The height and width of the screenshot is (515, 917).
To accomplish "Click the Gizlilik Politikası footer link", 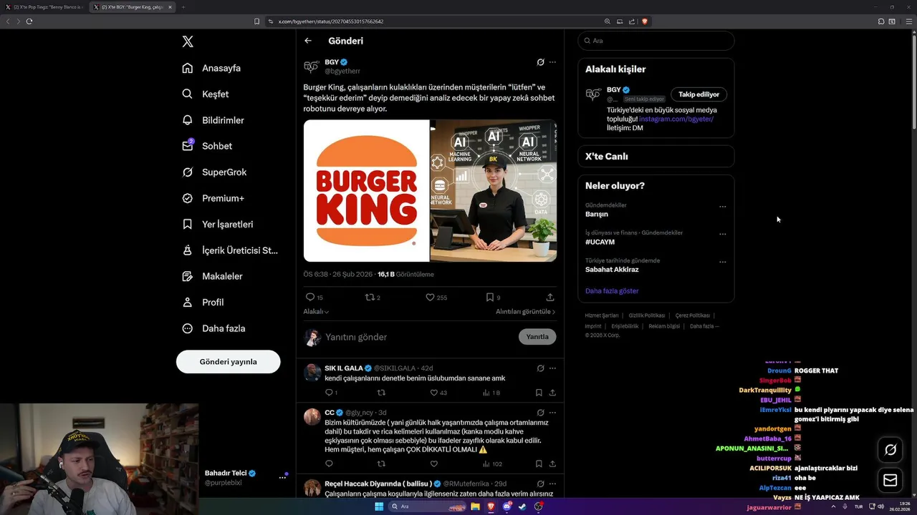I will (647, 315).
